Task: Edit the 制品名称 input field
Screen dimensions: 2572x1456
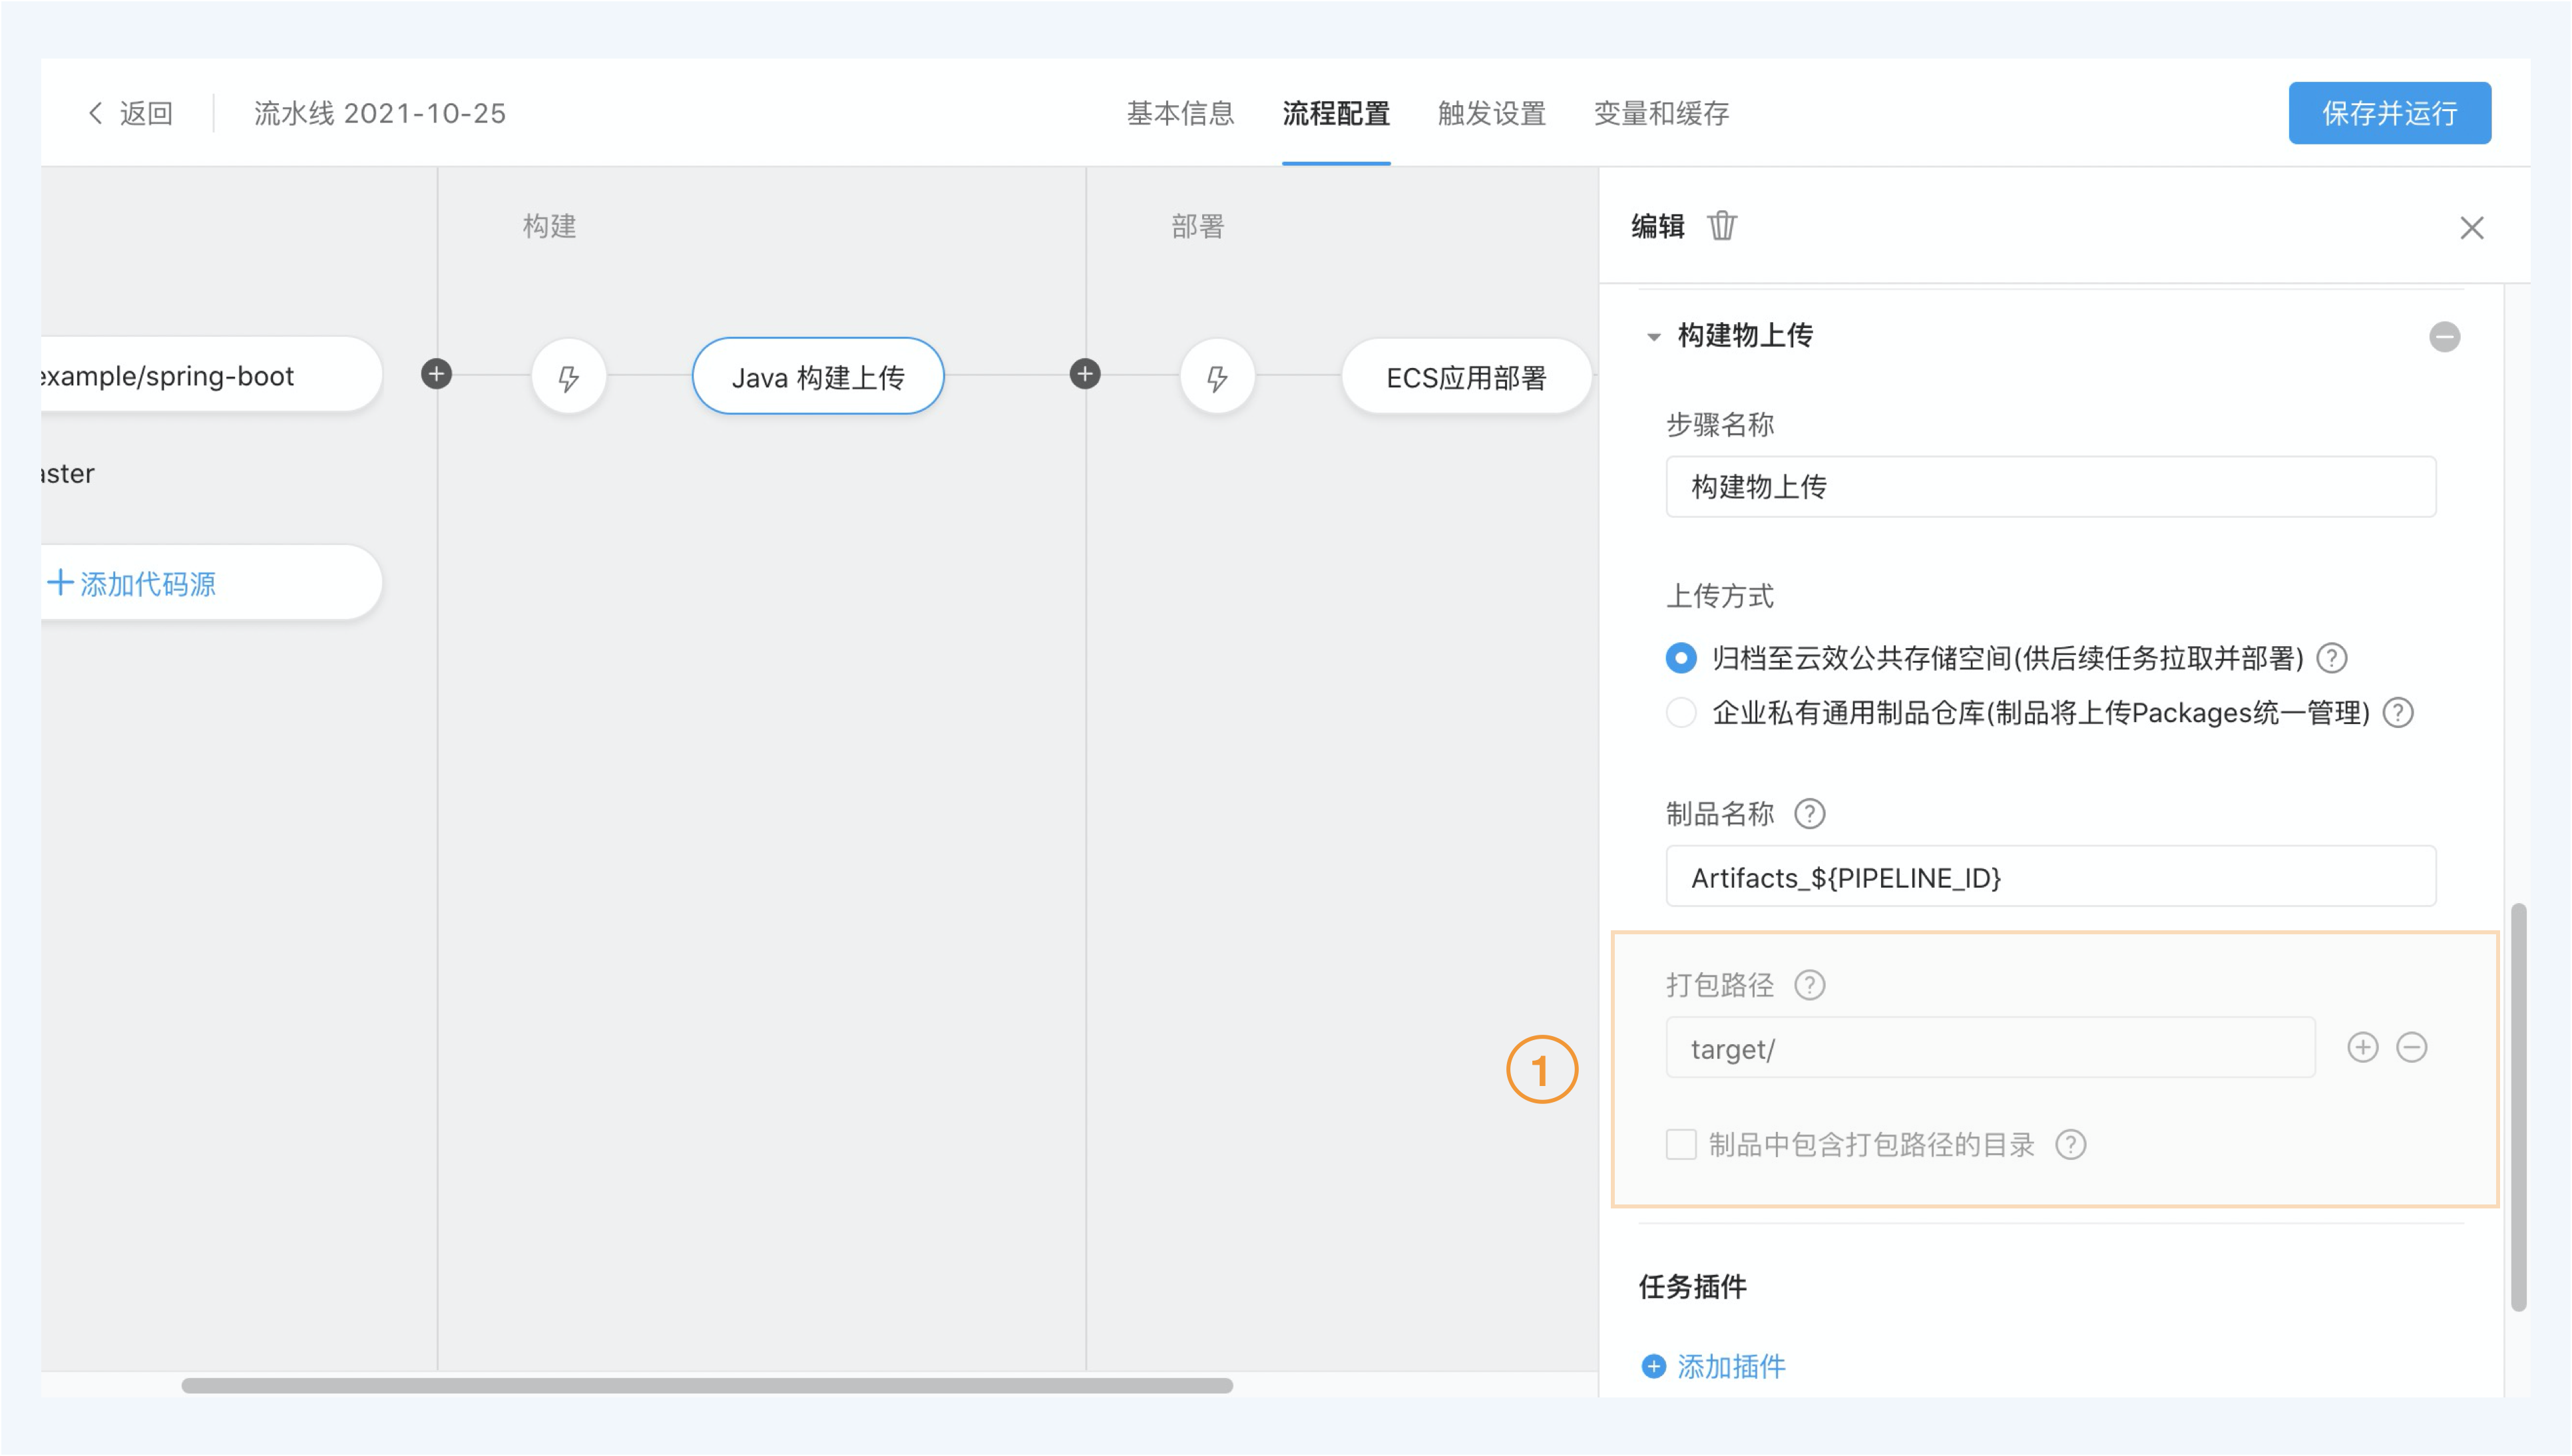Action: coord(2050,877)
